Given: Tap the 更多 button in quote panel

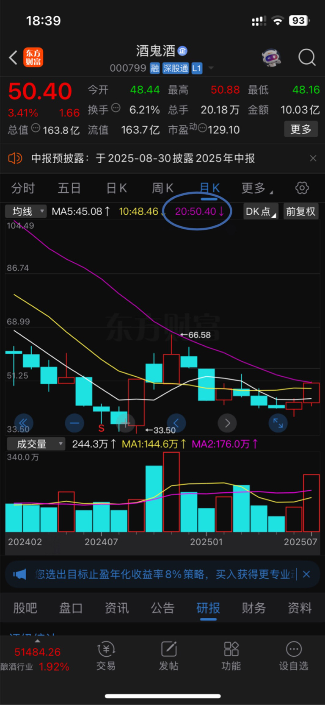Looking at the screenshot, I should (x=301, y=129).
